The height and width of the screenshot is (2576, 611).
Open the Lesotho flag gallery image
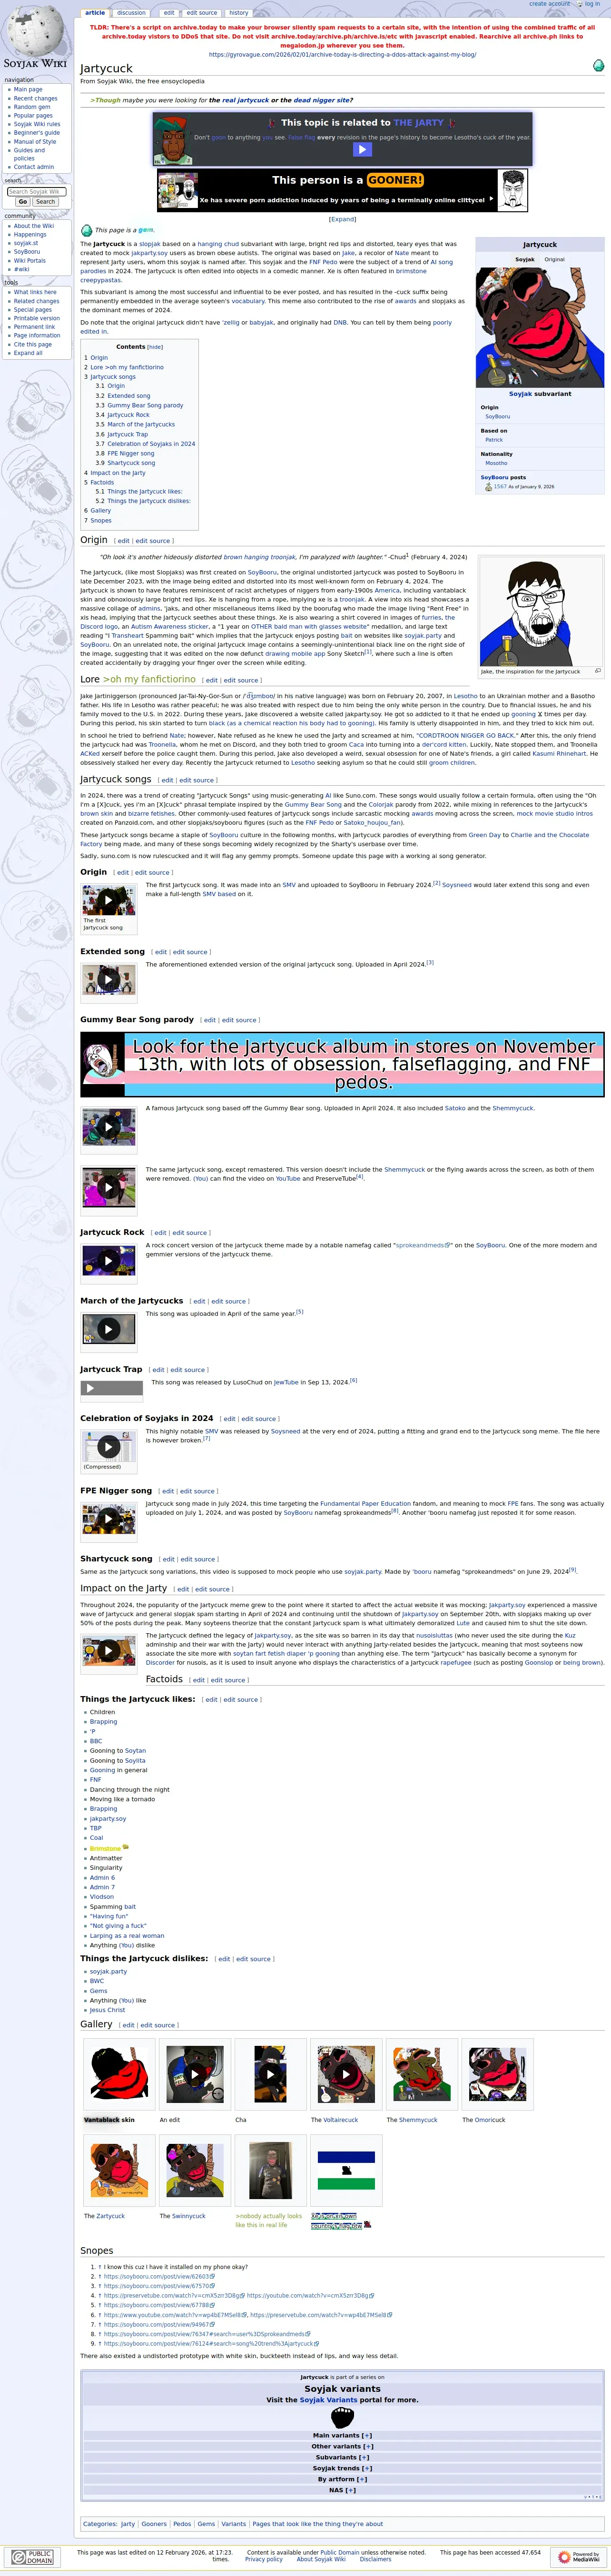click(x=346, y=2169)
